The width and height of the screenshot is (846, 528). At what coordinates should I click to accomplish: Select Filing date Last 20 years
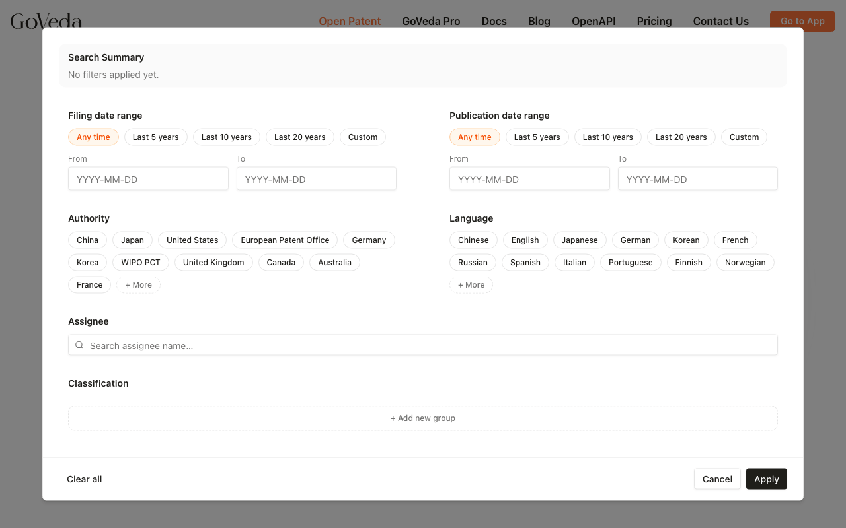point(300,137)
